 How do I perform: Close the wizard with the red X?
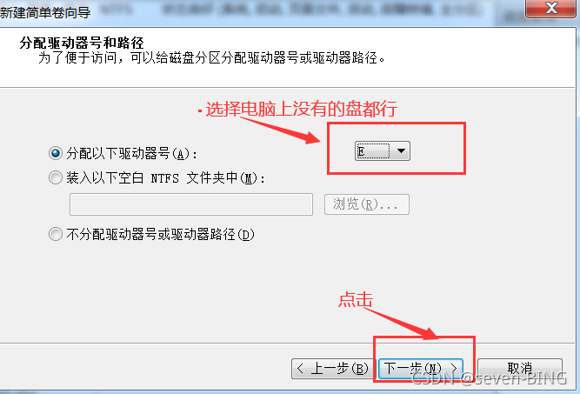click(x=550, y=8)
